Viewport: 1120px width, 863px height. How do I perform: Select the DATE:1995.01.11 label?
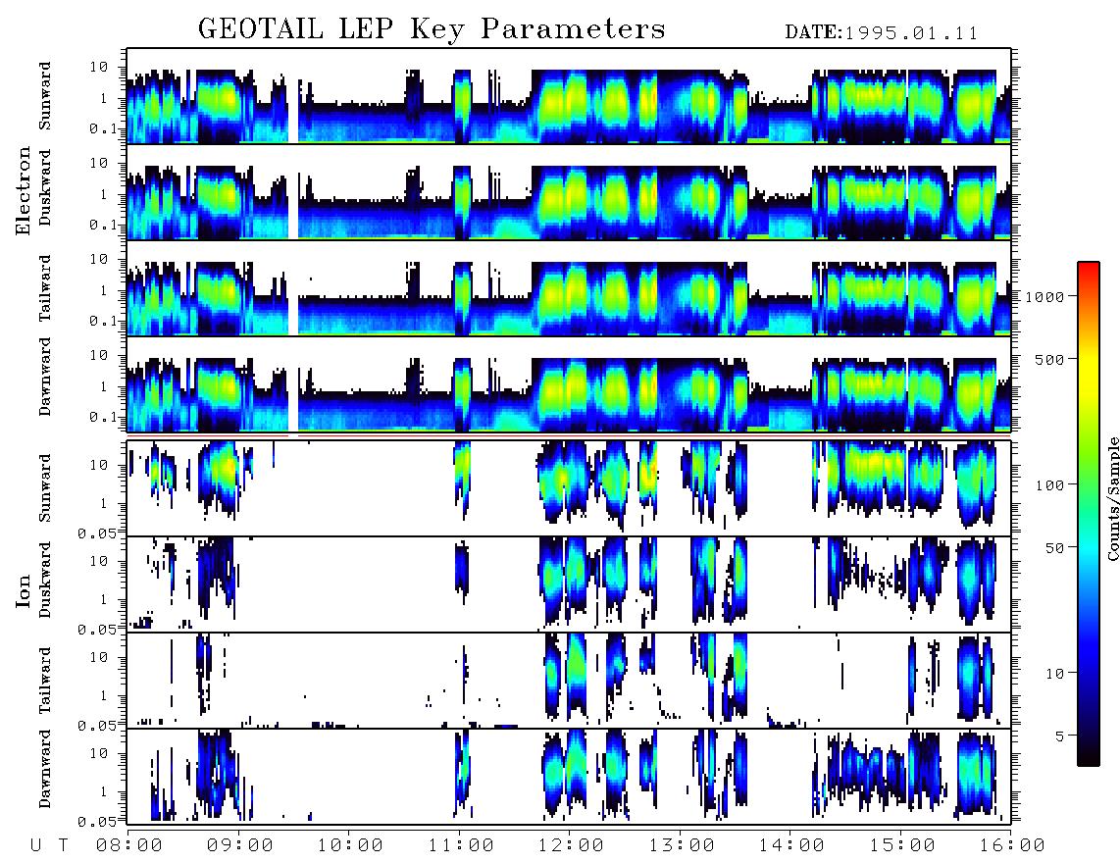click(882, 33)
